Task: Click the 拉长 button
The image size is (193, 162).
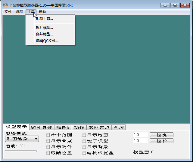Action: (162, 141)
